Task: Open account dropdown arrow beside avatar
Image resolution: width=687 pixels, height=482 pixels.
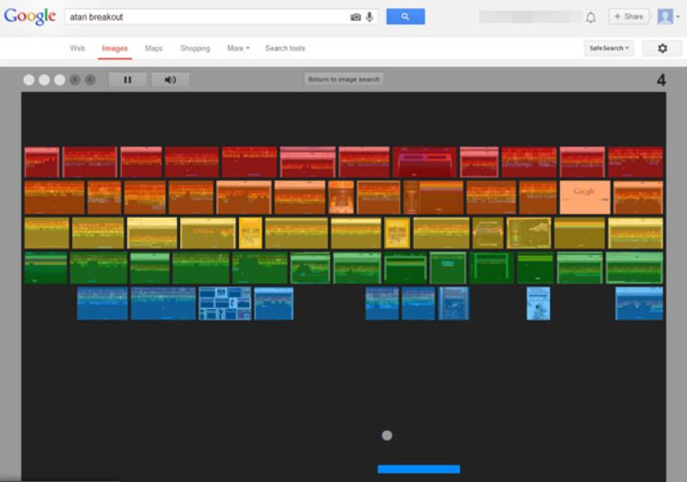Action: coord(678,16)
